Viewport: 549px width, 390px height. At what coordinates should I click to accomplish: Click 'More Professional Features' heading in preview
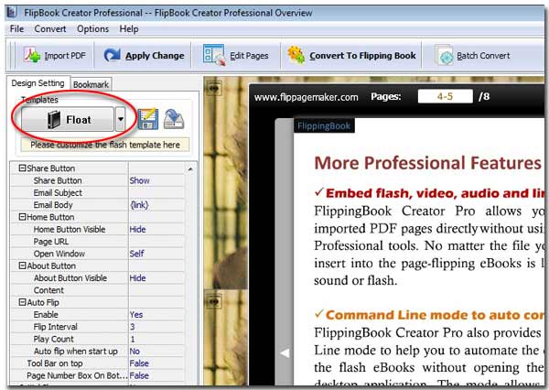427,163
